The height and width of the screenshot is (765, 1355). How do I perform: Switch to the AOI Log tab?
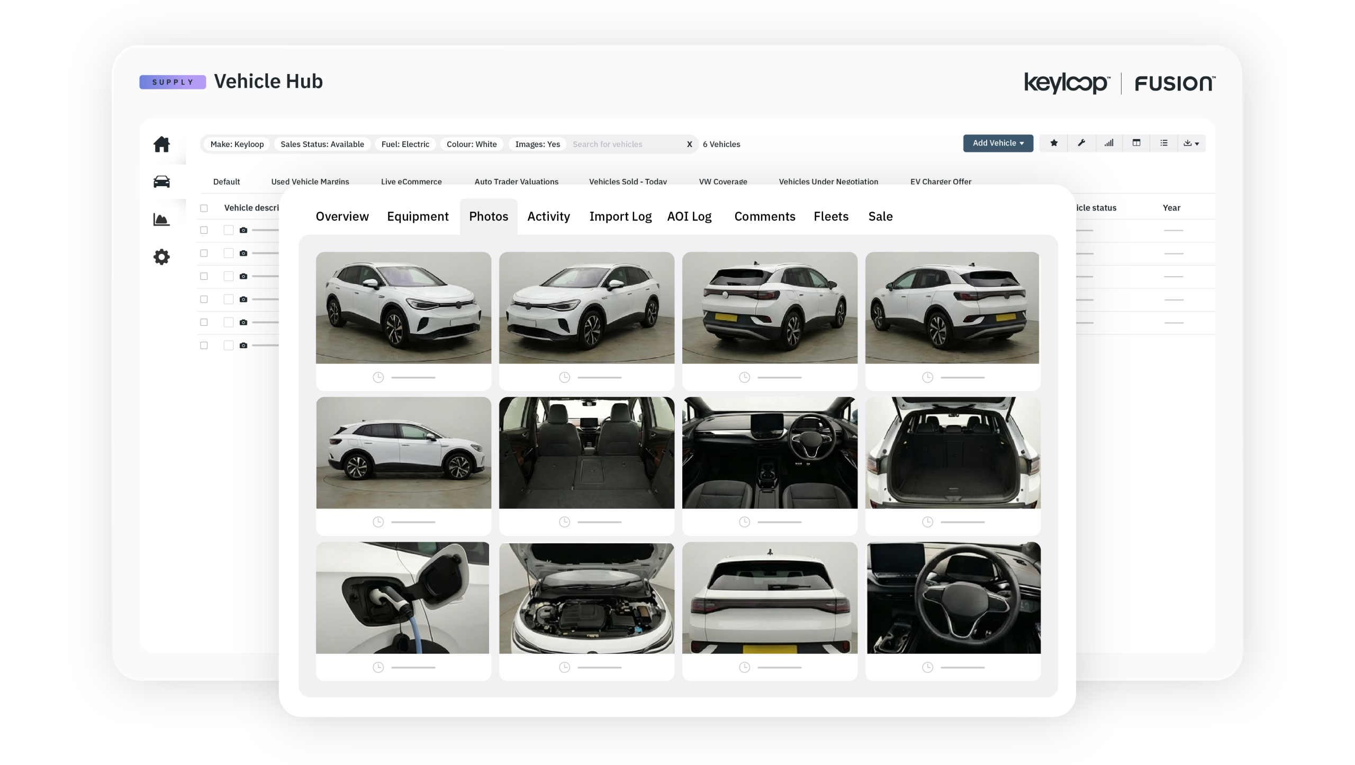point(689,216)
